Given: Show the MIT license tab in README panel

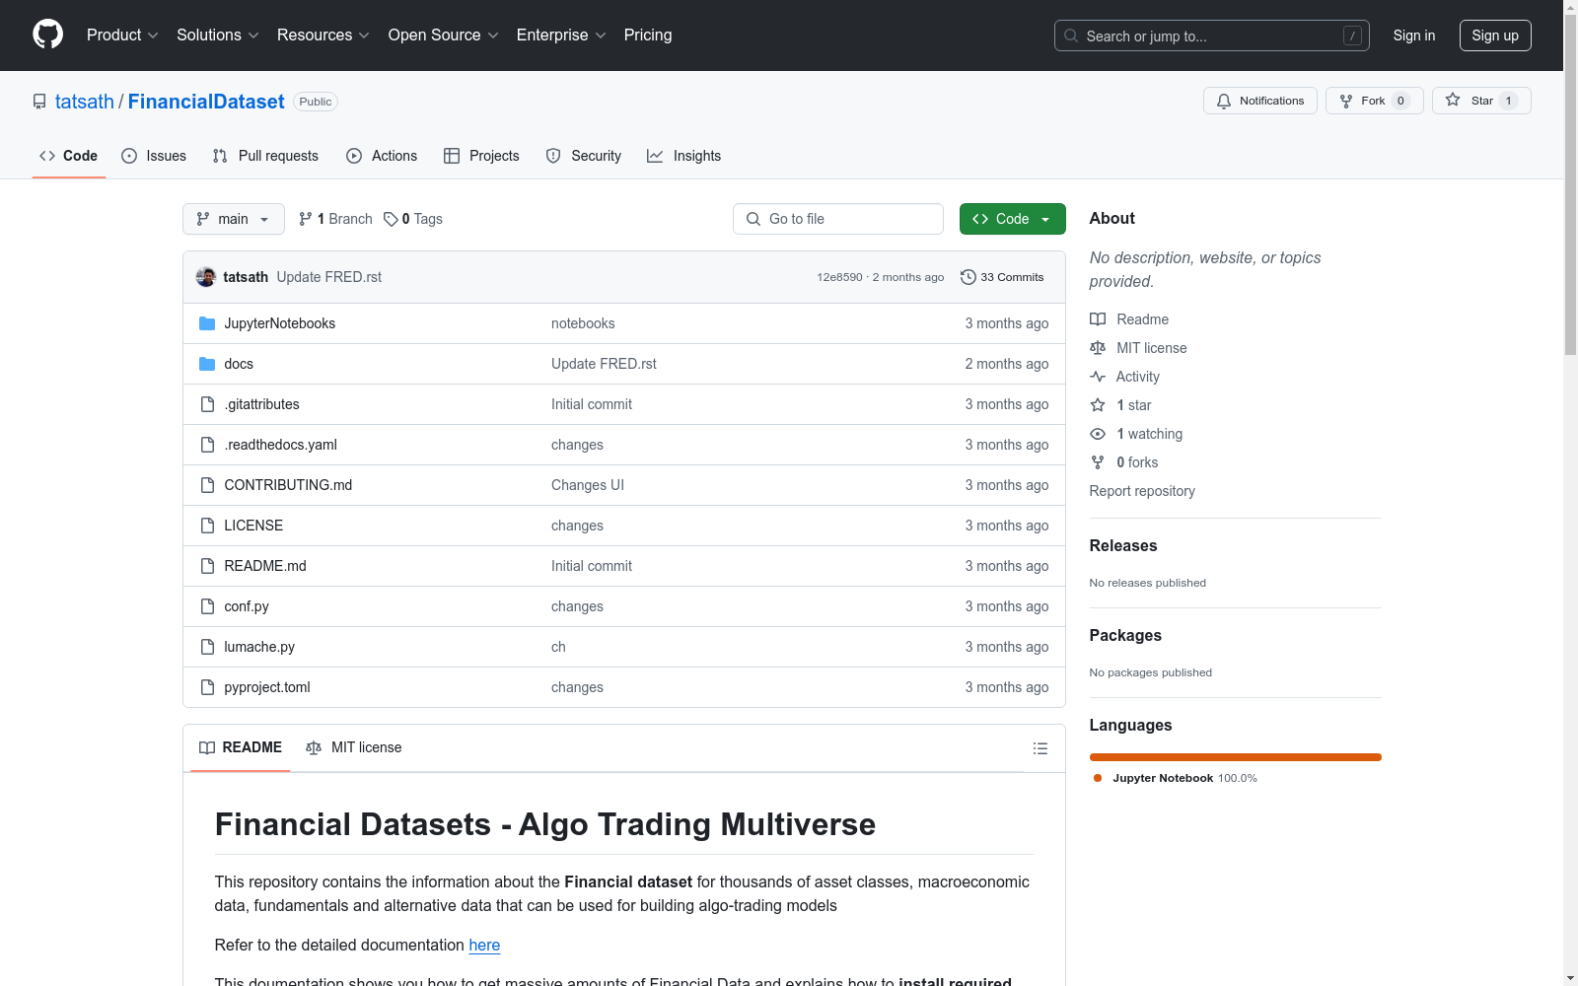Looking at the screenshot, I should [x=354, y=747].
